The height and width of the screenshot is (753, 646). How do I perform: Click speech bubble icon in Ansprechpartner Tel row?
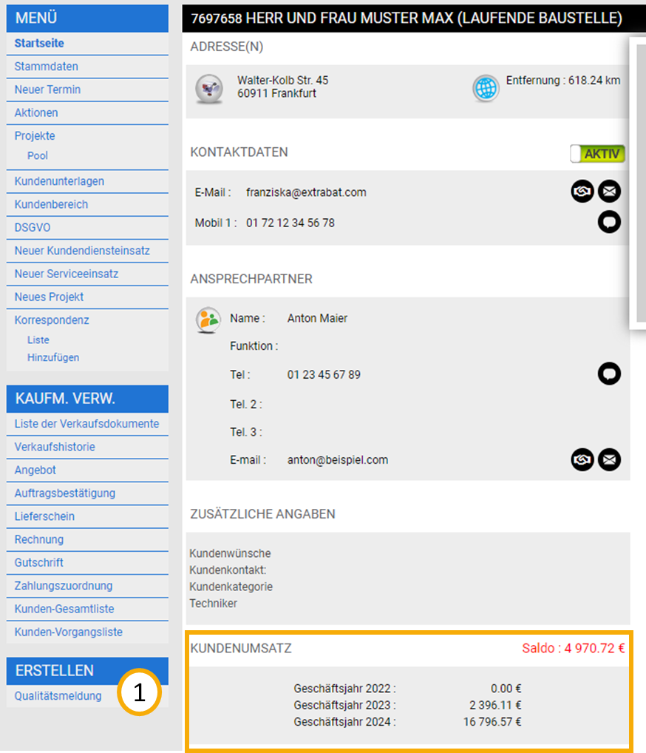(609, 374)
